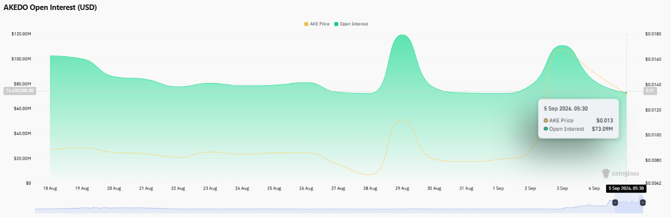Click the 23 Aug x-axis label
The image size is (671, 217).
click(210, 189)
